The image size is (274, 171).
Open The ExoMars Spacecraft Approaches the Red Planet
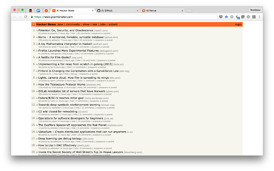coord(72,125)
